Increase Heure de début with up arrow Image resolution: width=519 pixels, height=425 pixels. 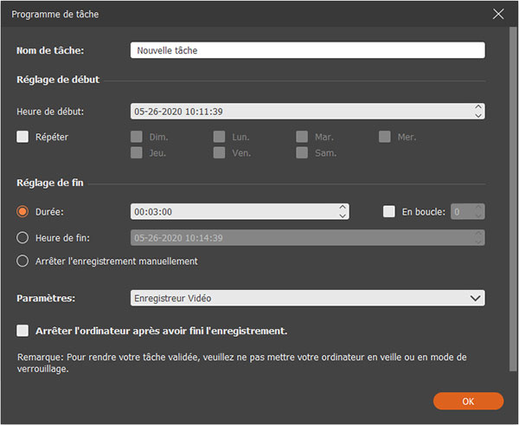[x=478, y=107]
